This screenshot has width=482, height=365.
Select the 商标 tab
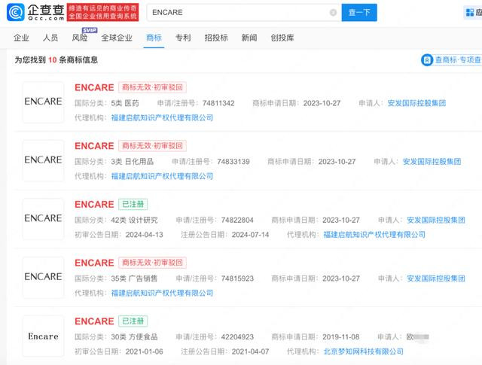point(154,38)
